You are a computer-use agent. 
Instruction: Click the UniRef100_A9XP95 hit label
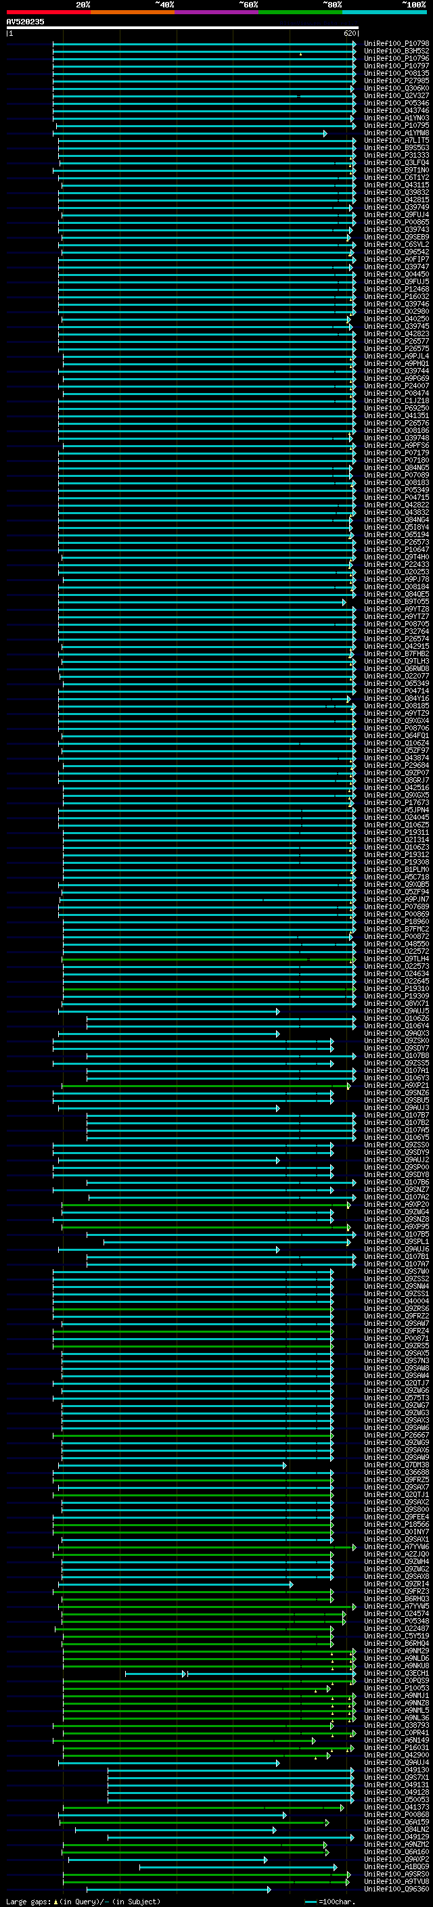pos(396,1227)
